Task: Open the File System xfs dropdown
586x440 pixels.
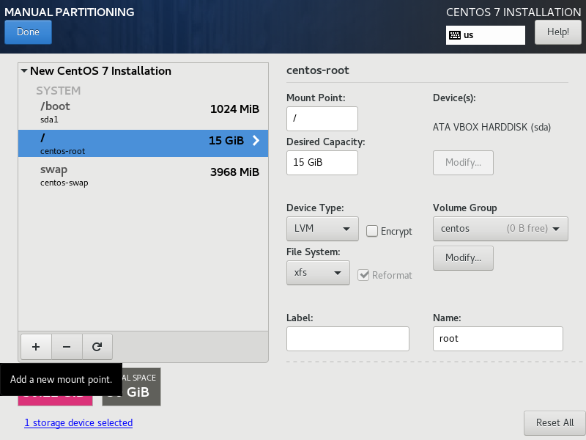Action: click(317, 273)
